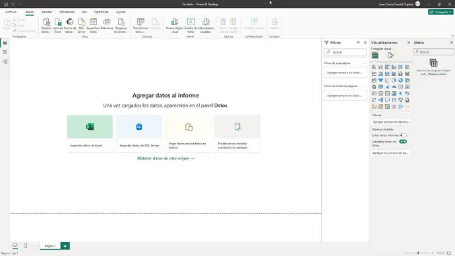This screenshot has width=455, height=256.
Task: Click Obtener datos de otro origen link
Action: pyautogui.click(x=166, y=158)
